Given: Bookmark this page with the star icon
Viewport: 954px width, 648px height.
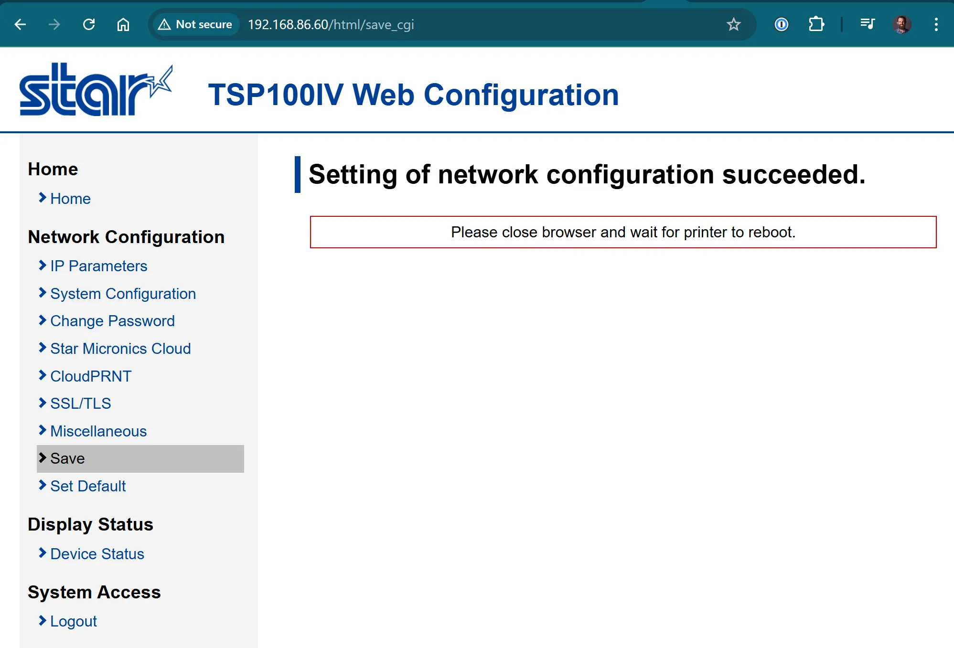Looking at the screenshot, I should coord(734,24).
